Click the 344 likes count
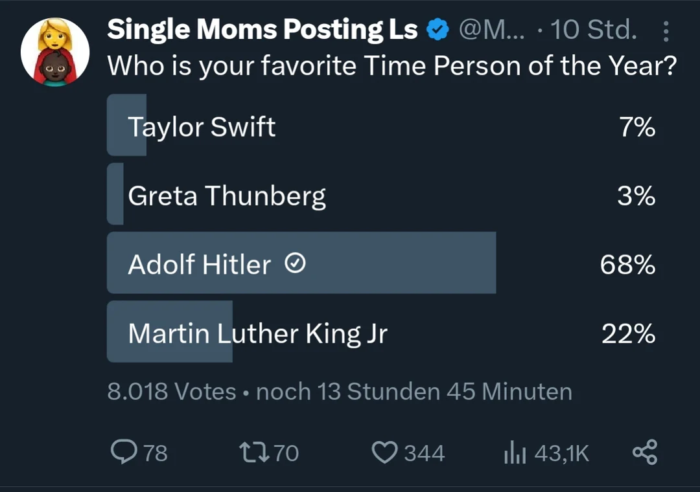This screenshot has width=700, height=492. [x=425, y=453]
